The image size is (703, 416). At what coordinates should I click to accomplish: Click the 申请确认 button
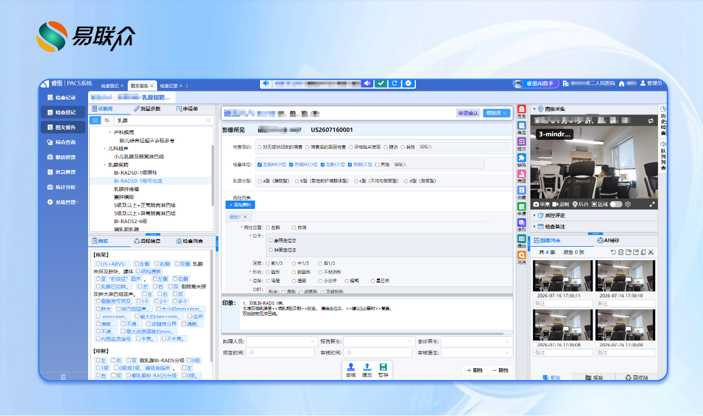coord(468,113)
